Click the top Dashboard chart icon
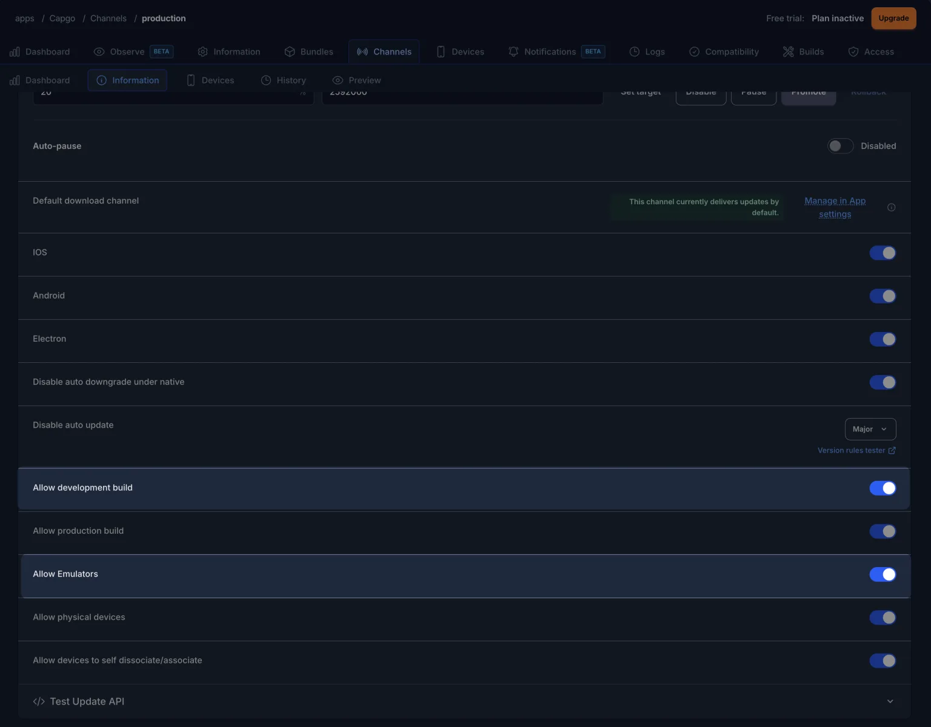The width and height of the screenshot is (931, 727). [15, 51]
